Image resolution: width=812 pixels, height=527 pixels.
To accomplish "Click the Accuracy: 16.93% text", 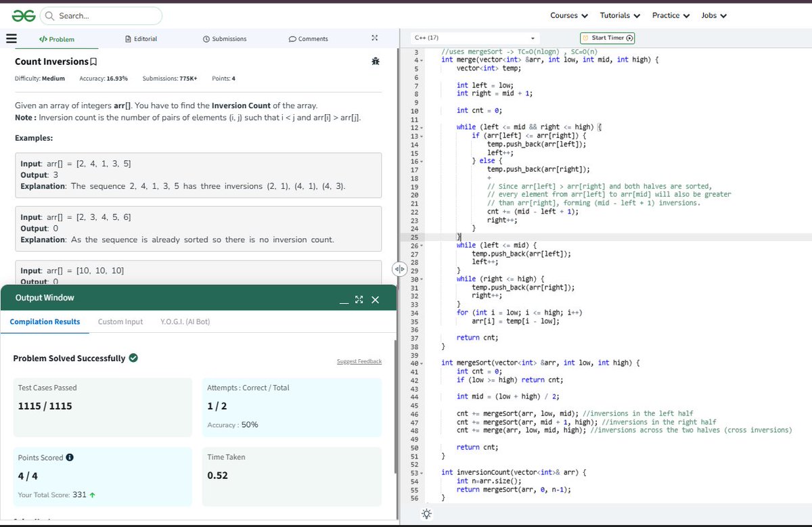I will coord(104,78).
